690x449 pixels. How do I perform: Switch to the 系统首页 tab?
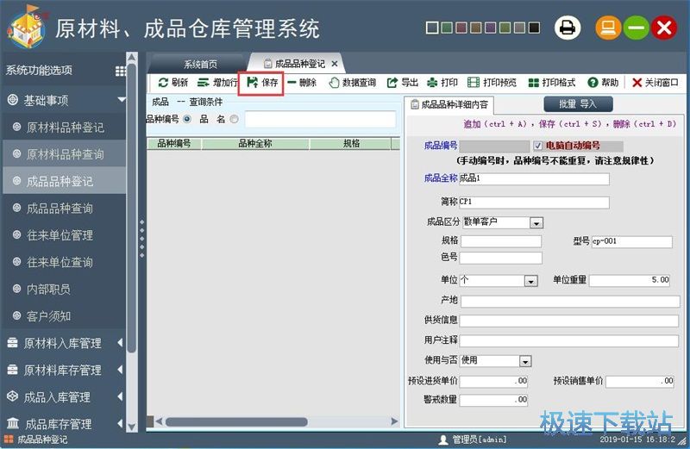tap(200, 65)
